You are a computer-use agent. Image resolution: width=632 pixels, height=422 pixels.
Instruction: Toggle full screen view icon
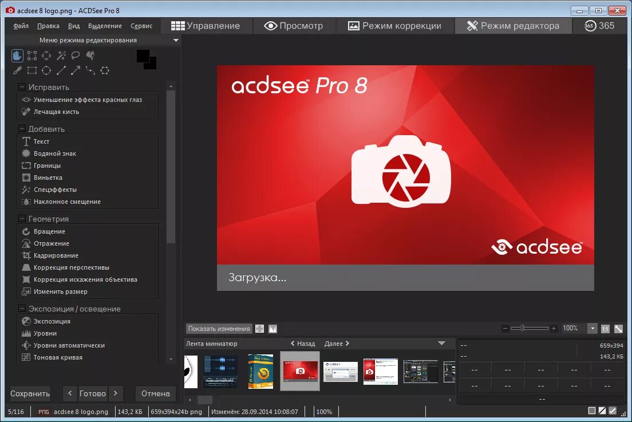tap(260, 329)
